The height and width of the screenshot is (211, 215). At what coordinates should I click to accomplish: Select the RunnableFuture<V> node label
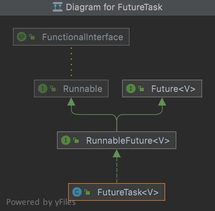click(x=128, y=141)
